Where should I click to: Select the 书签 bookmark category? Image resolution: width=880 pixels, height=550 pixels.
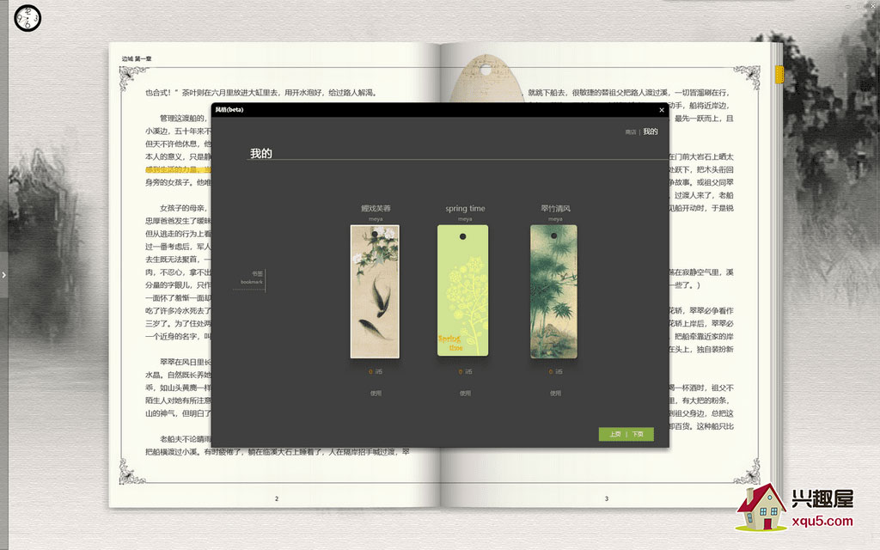pos(251,278)
